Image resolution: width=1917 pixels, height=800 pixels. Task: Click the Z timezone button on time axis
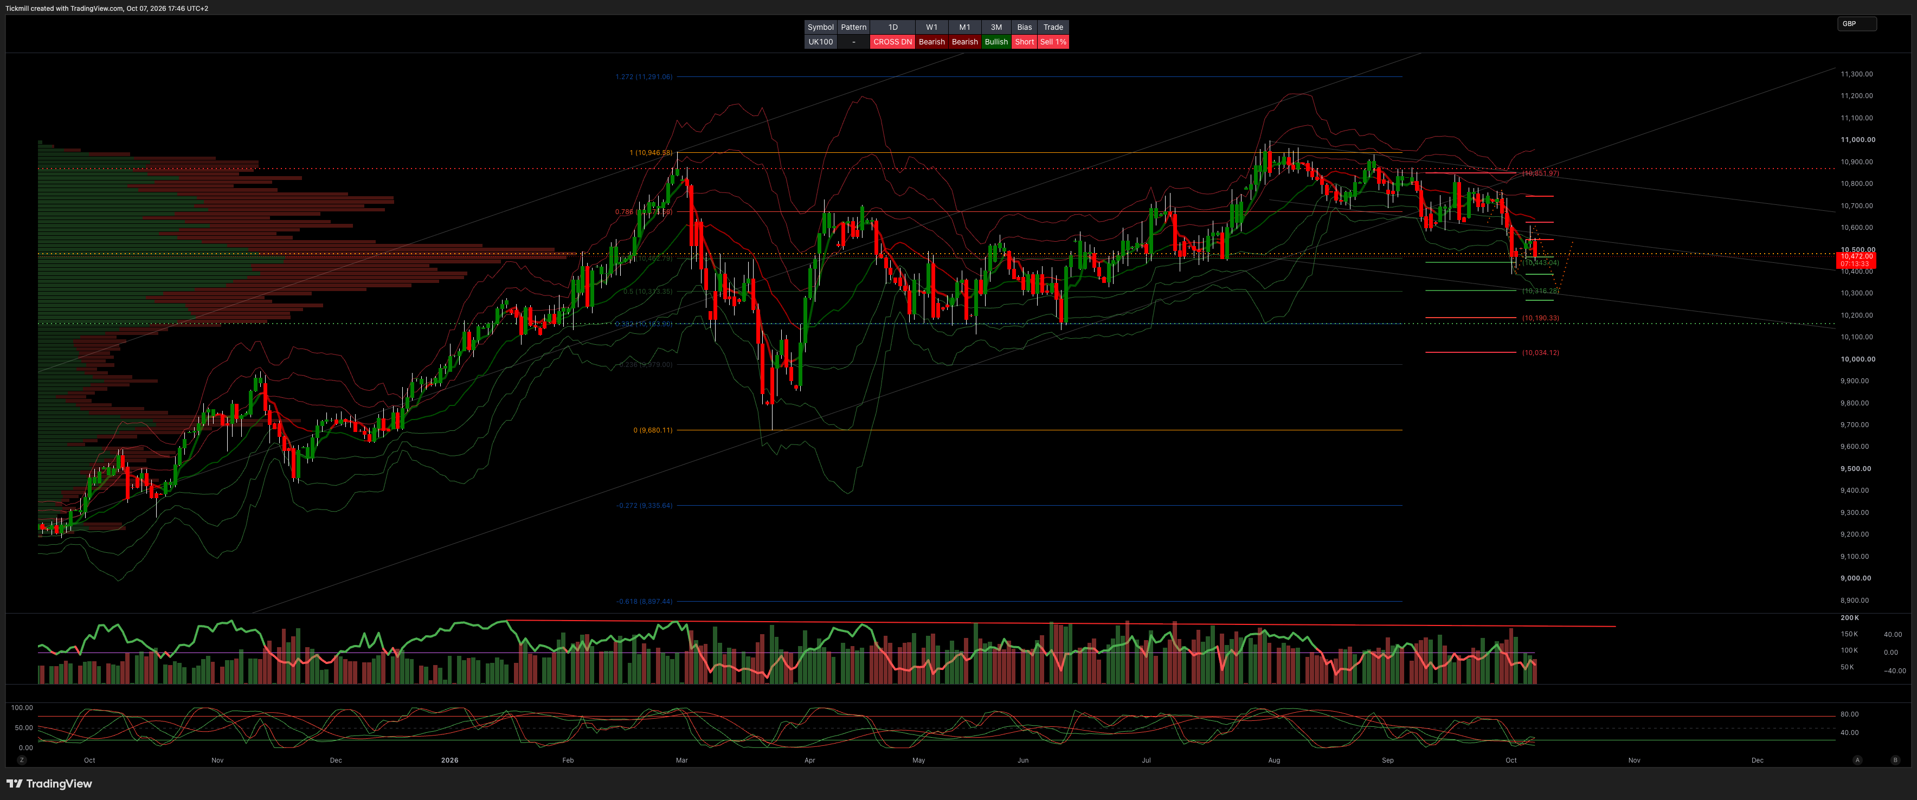coord(22,760)
